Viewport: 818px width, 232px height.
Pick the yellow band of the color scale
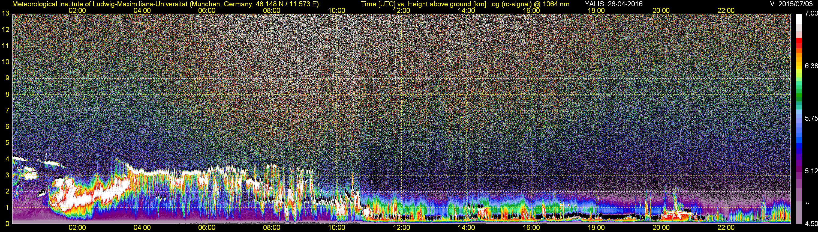[799, 68]
